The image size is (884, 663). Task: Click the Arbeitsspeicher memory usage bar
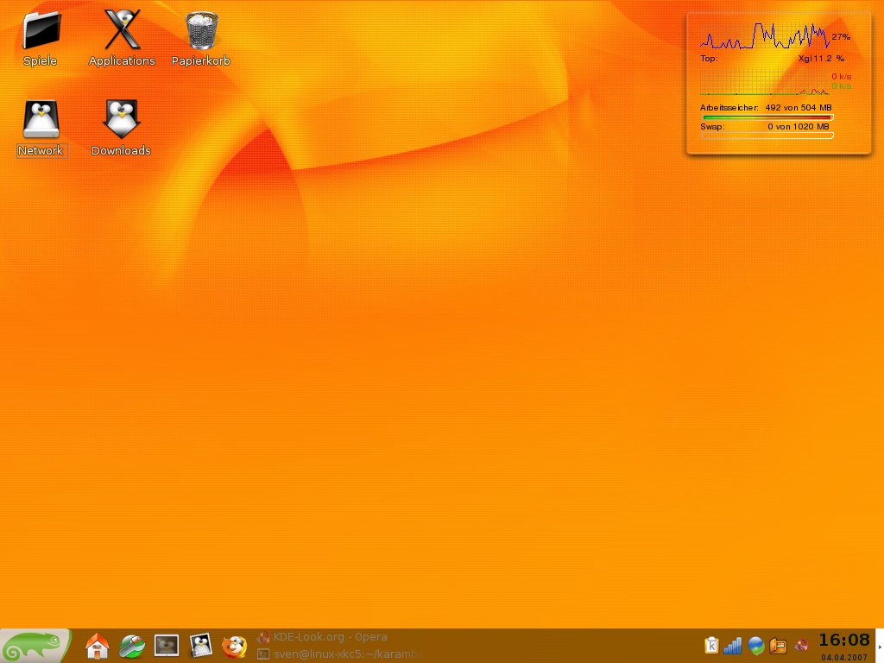point(767,117)
